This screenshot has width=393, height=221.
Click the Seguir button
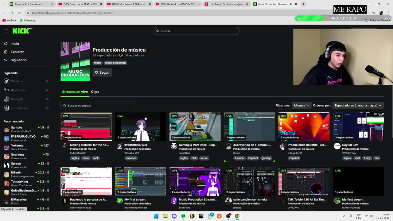click(x=102, y=72)
